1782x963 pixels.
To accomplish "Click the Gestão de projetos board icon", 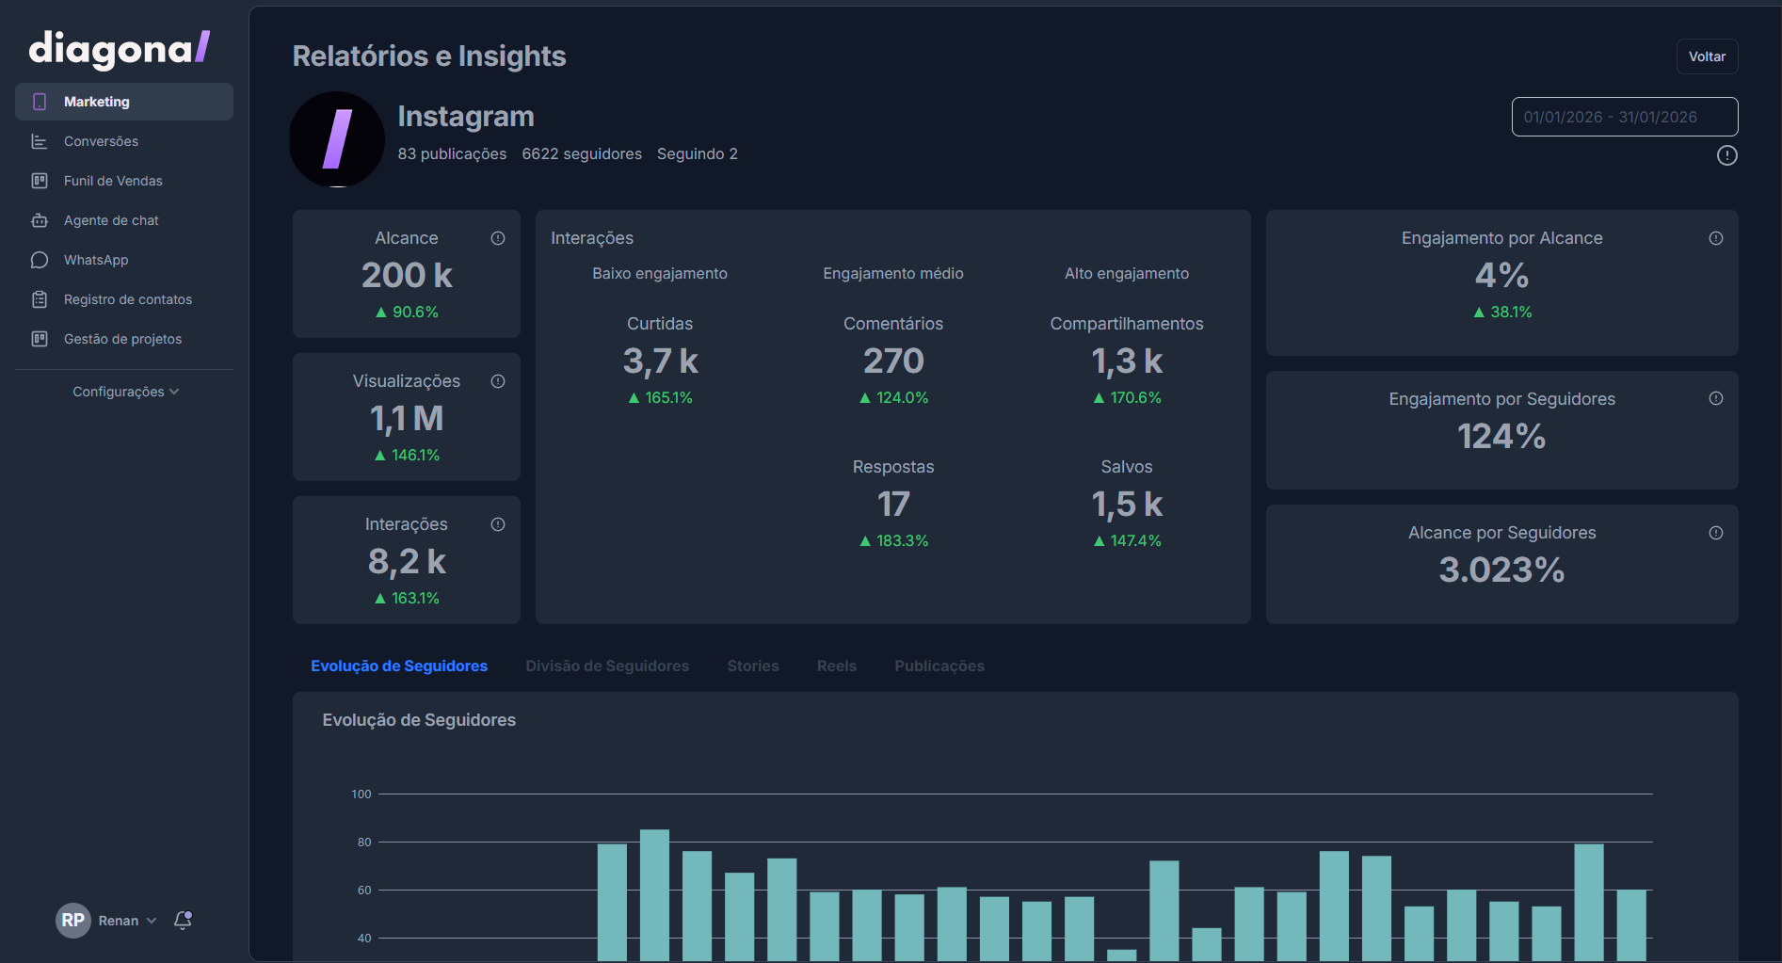I will click(x=40, y=339).
